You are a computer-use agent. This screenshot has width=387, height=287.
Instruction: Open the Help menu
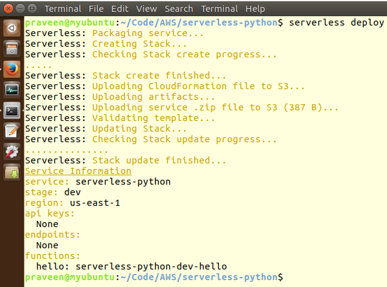255,9
